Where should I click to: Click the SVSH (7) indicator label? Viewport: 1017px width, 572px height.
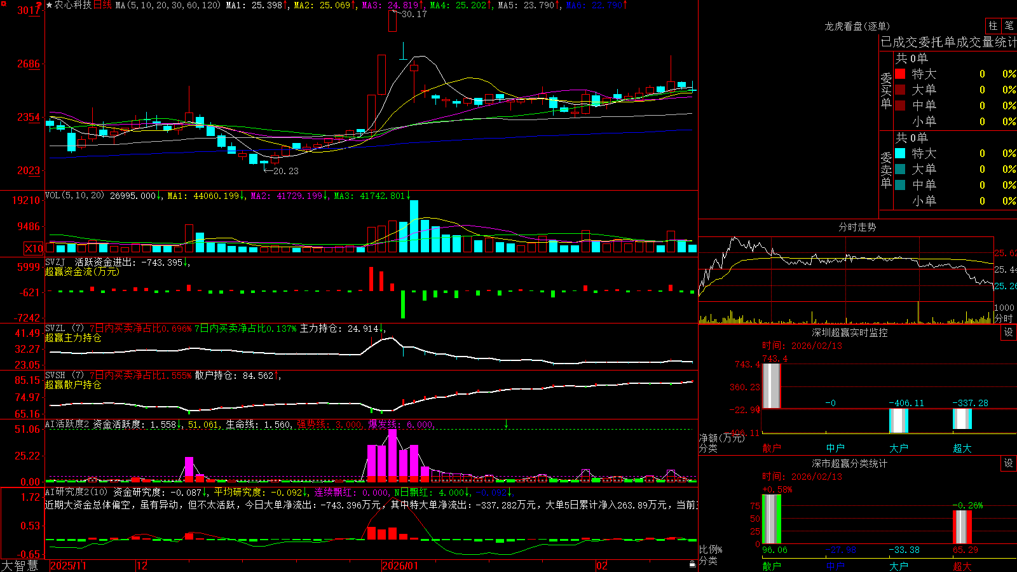(64, 376)
